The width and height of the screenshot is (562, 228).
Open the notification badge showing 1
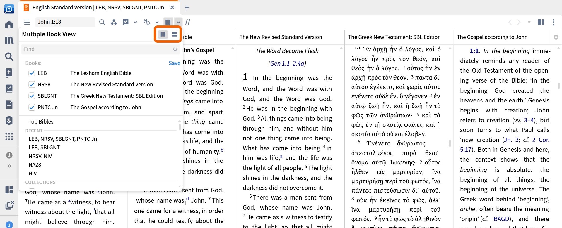pyautogui.click(x=9, y=224)
